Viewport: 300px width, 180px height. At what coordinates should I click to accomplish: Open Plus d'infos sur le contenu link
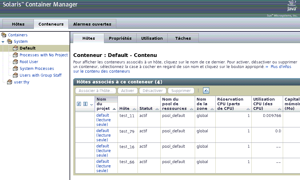(281, 67)
